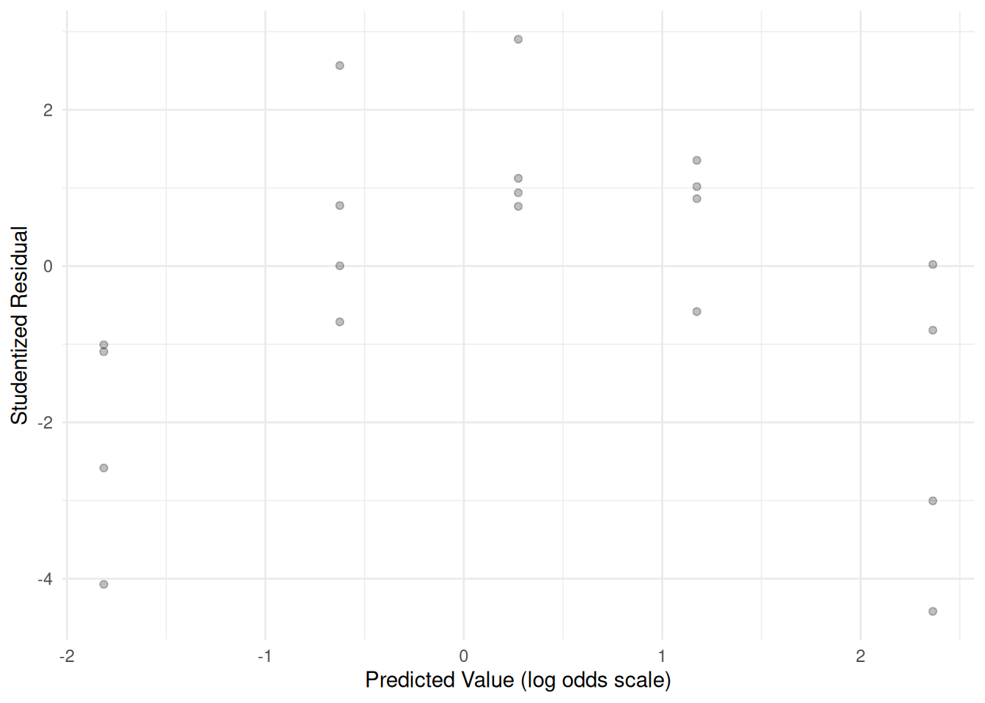Select the point at residual 0 near predicted -0.6
The height and width of the screenshot is (703, 985).
(340, 266)
